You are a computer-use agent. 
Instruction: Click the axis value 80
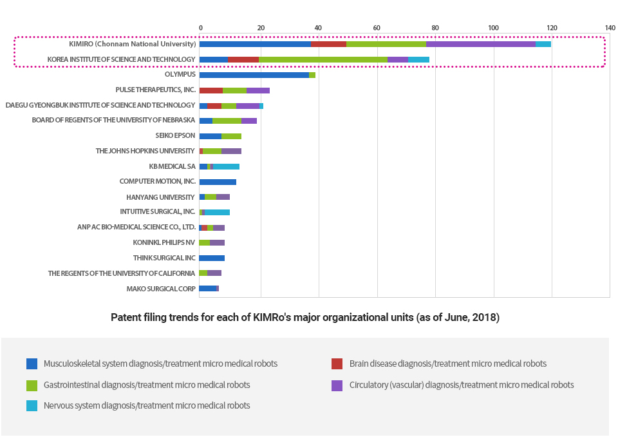[x=435, y=28]
